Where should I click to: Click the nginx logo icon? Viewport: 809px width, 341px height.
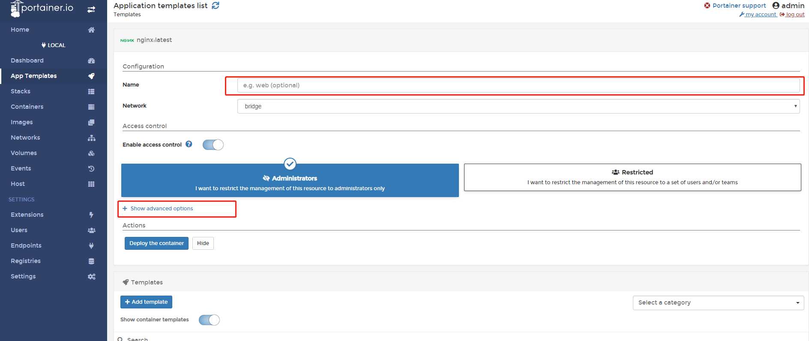[127, 40]
